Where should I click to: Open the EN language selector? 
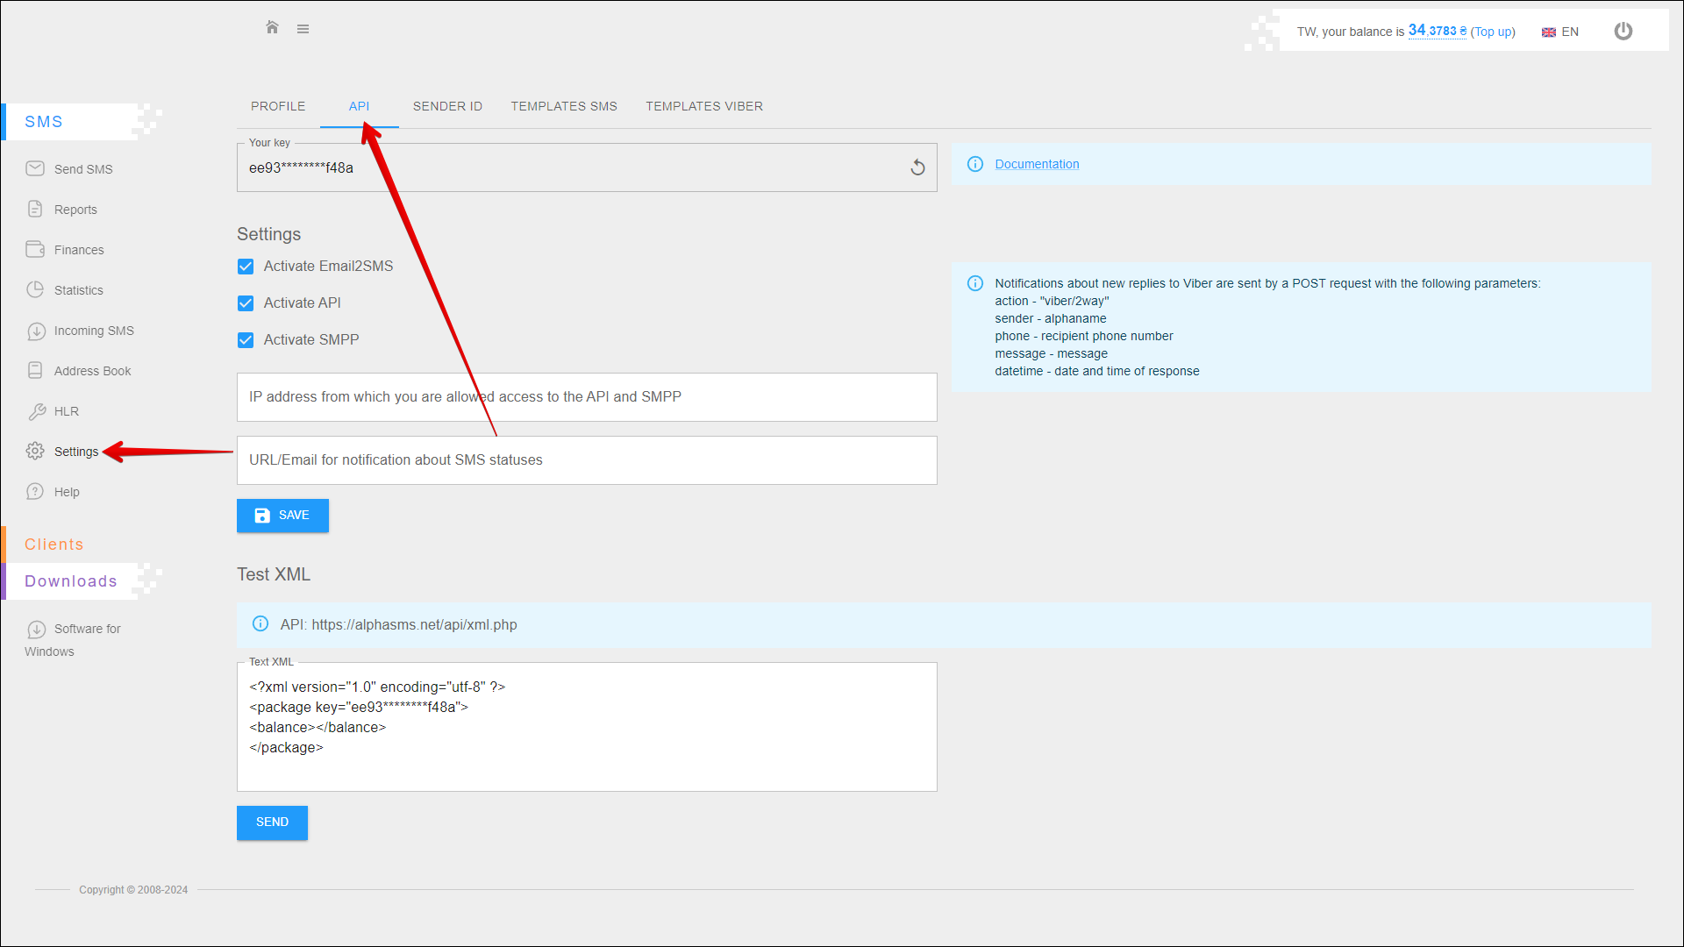point(1560,32)
